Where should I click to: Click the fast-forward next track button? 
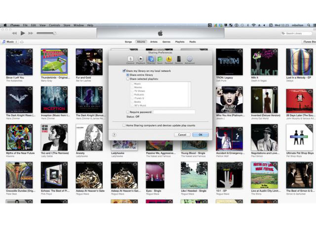[x=31, y=33]
